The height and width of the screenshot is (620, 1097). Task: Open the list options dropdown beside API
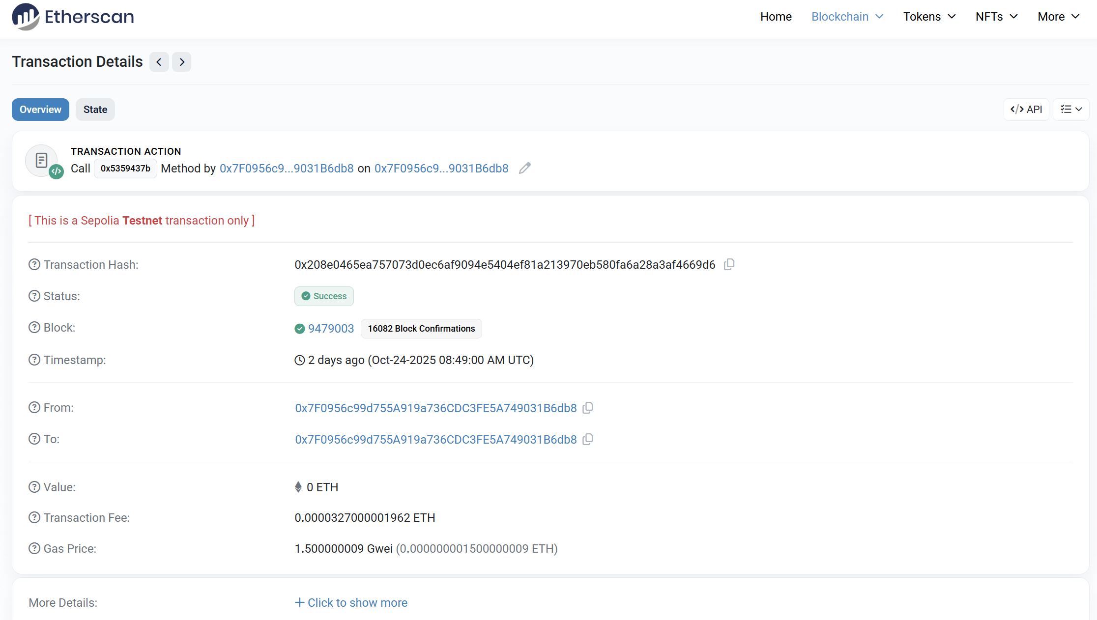point(1071,109)
